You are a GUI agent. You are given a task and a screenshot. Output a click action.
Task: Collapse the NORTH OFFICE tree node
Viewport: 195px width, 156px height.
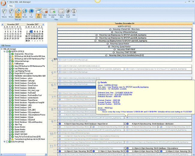coord(4,51)
